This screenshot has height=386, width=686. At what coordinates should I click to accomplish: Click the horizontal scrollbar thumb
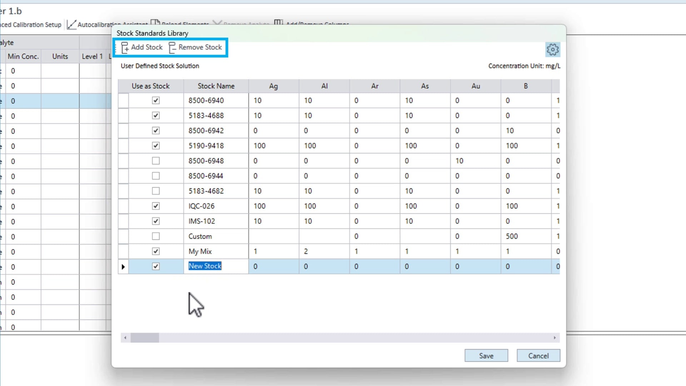tap(145, 338)
